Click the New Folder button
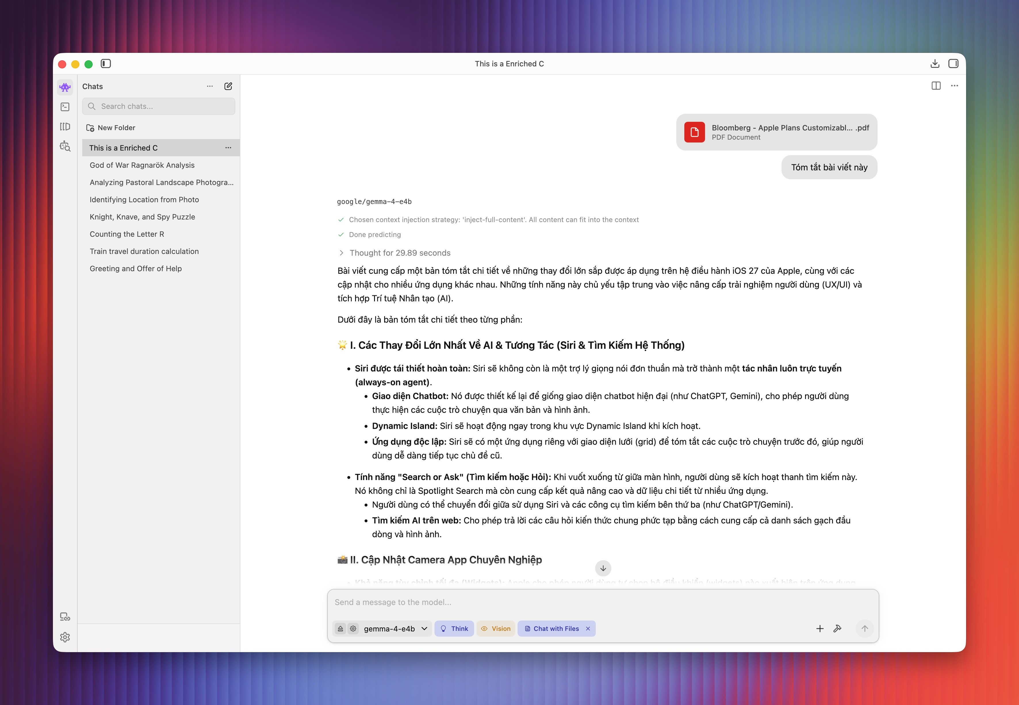Viewport: 1019px width, 705px height. tap(111, 128)
